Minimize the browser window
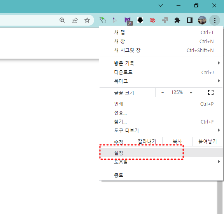This screenshot has width=224, height=214. 178,5
